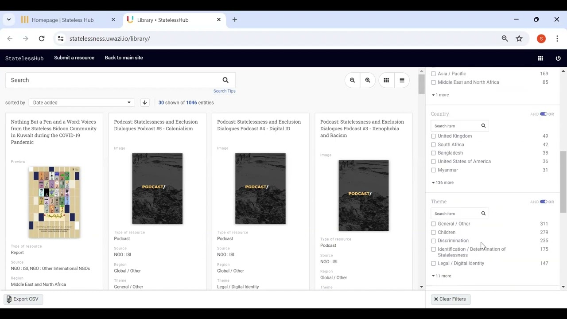Close the Homepage Stateless Hub tab

(113, 19)
